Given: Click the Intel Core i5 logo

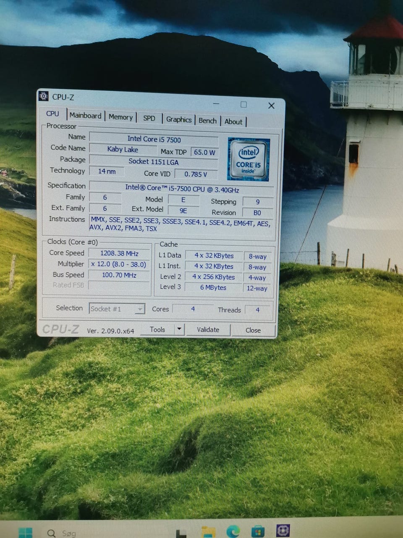Looking at the screenshot, I should tap(249, 159).
